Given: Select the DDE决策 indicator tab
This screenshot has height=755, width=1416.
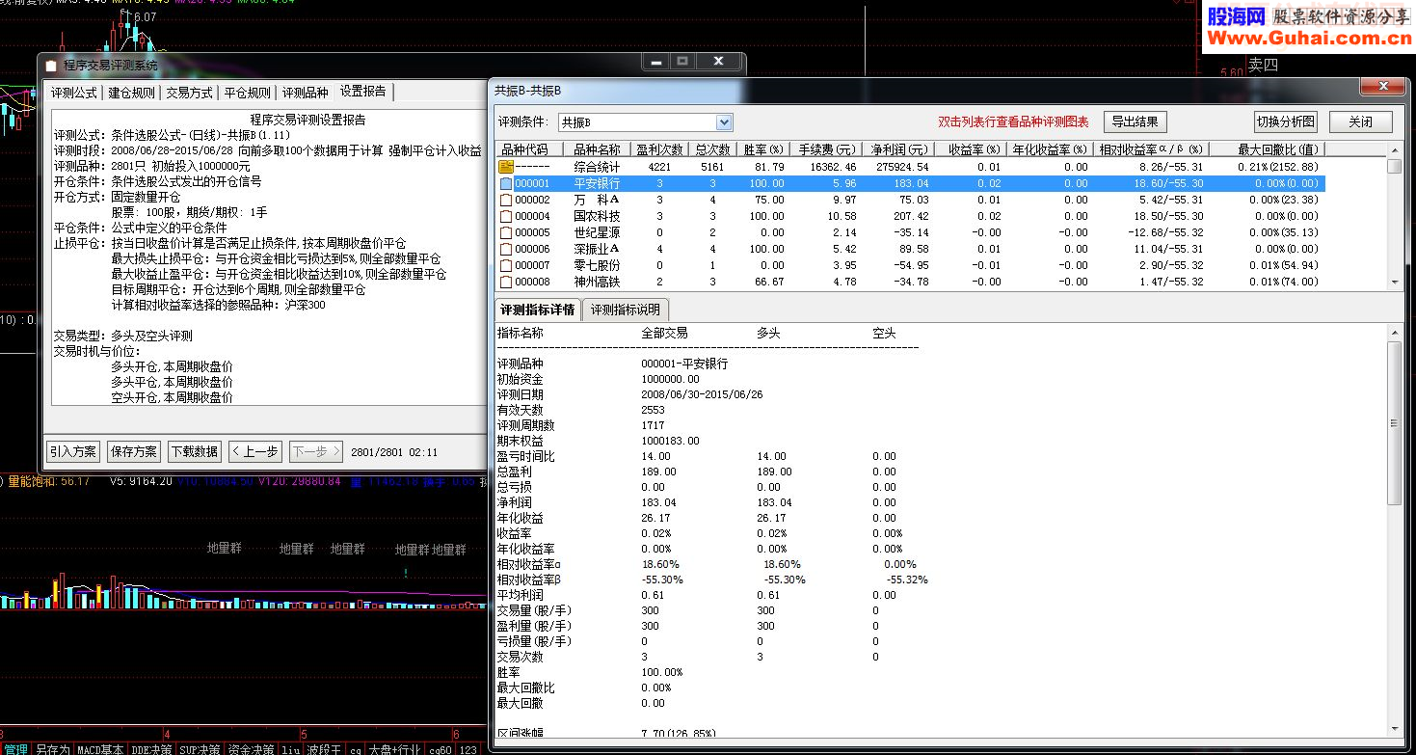Looking at the screenshot, I should click(152, 749).
